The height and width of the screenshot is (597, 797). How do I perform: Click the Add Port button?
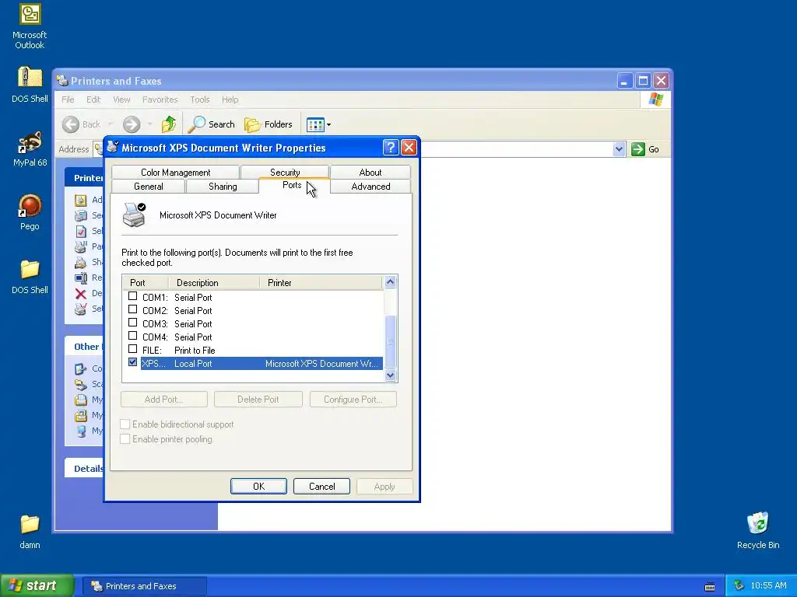point(163,400)
